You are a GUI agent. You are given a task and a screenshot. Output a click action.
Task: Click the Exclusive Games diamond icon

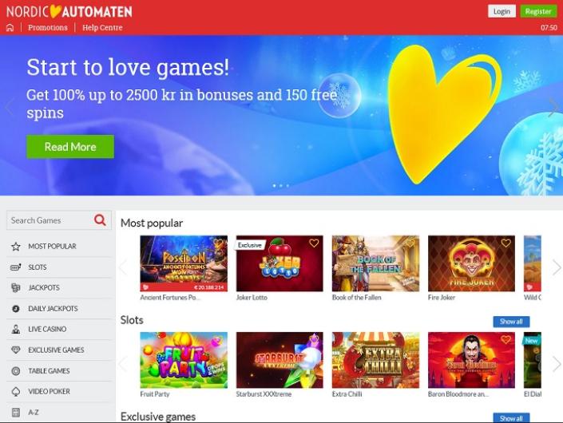point(16,350)
